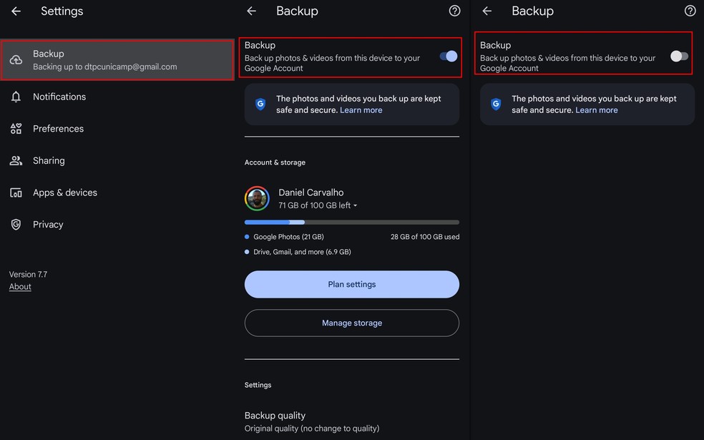Open the Sharing settings entry
This screenshot has height=440, width=704.
tap(49, 161)
